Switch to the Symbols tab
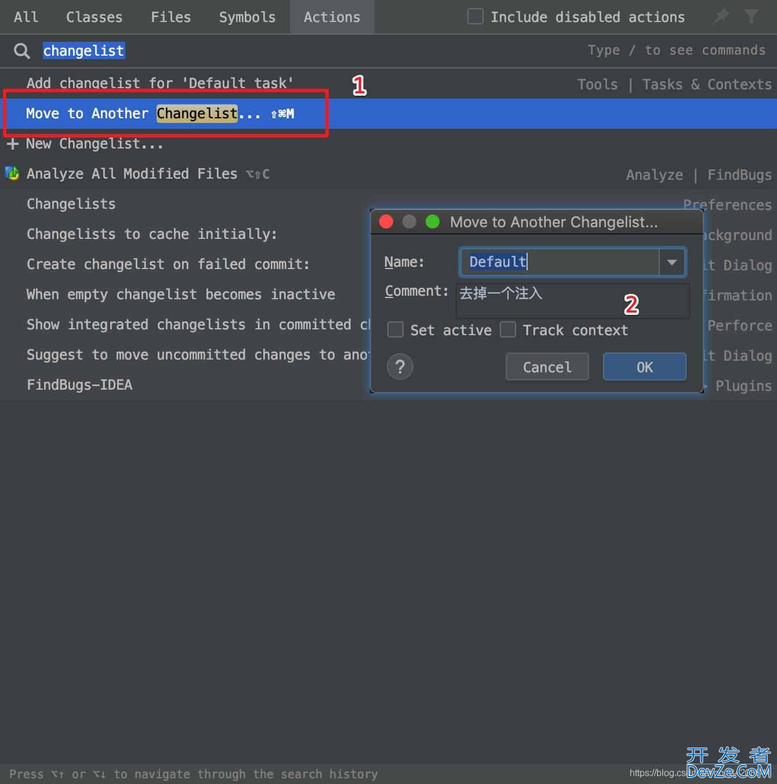 [x=248, y=17]
